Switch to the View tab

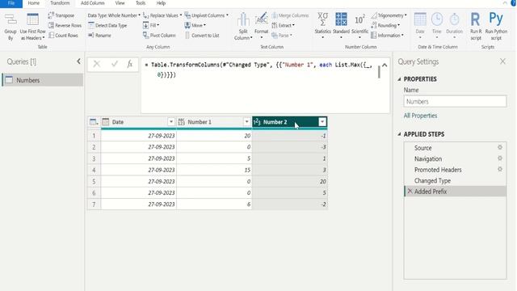tap(120, 3)
